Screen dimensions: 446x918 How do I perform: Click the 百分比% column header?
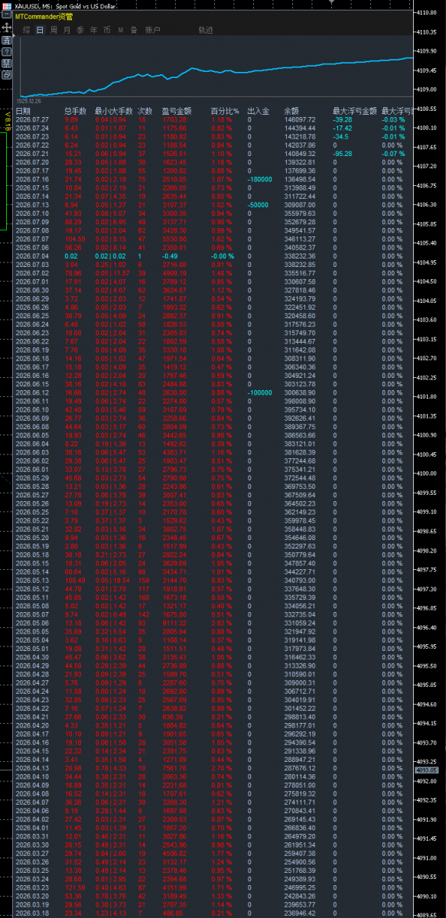225,111
